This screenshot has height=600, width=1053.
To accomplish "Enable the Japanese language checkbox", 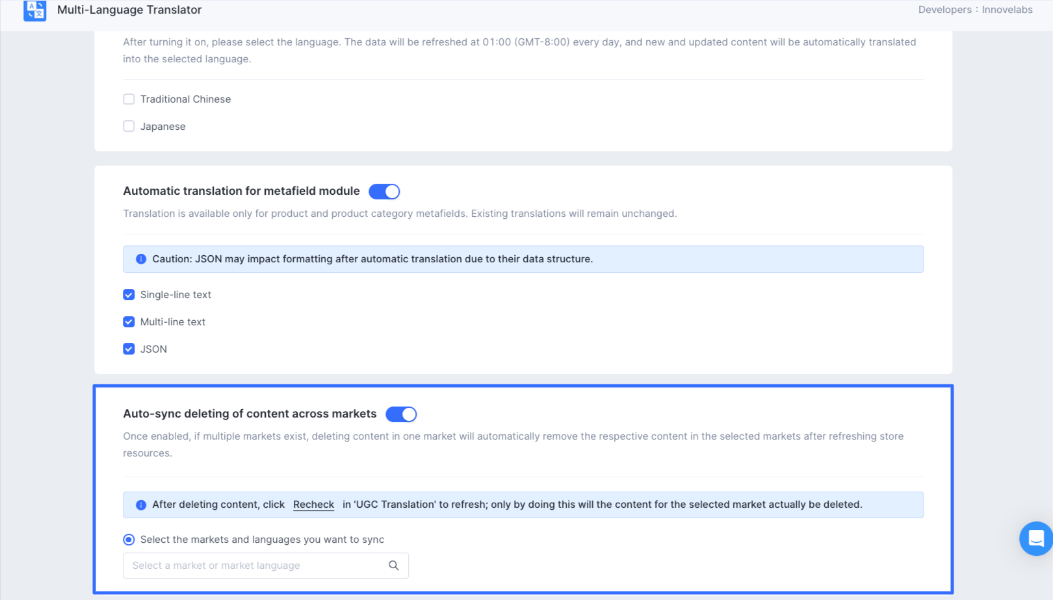I will (x=129, y=127).
